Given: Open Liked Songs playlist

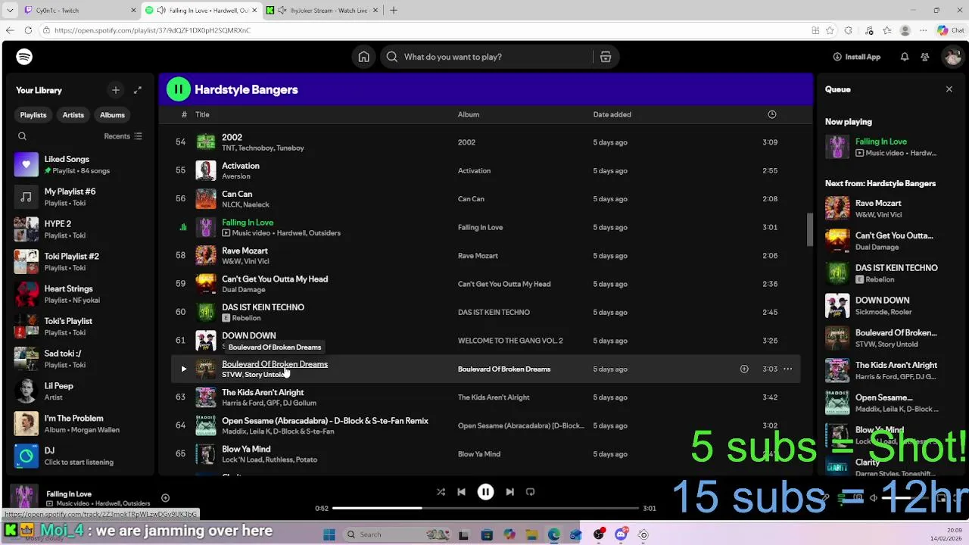Looking at the screenshot, I should [x=81, y=164].
